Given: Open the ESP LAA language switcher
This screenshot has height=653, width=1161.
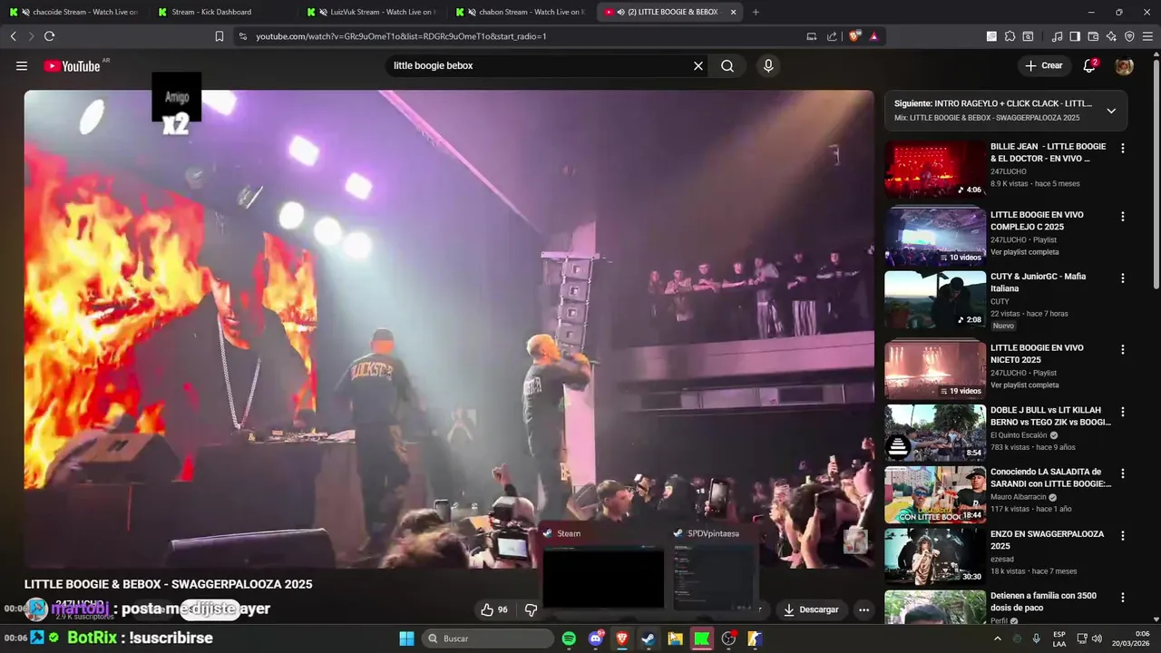Looking at the screenshot, I should [x=1059, y=638].
